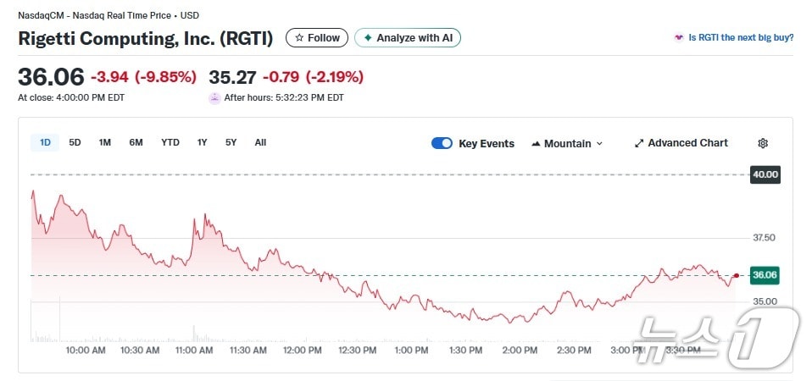
Task: Select the 1D time range tab
Action: [x=45, y=142]
